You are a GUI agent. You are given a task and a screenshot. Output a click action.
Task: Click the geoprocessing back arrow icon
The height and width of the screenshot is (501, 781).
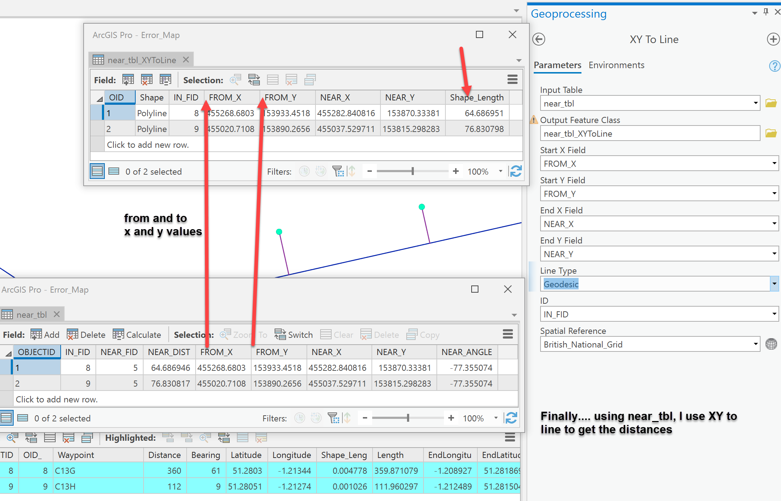539,39
